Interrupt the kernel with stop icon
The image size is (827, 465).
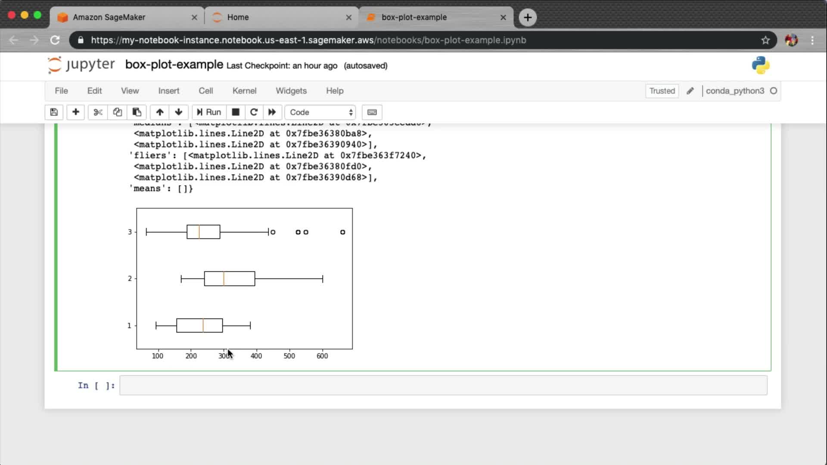(236, 112)
